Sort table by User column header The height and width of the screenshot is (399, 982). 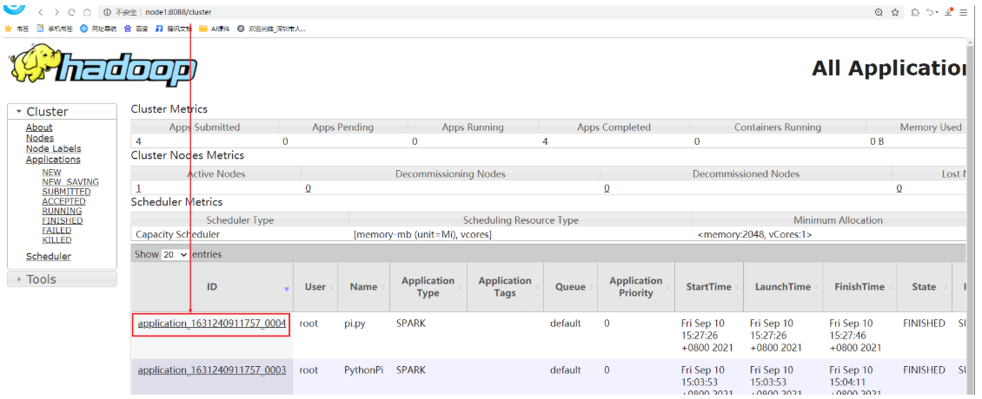[x=315, y=286]
